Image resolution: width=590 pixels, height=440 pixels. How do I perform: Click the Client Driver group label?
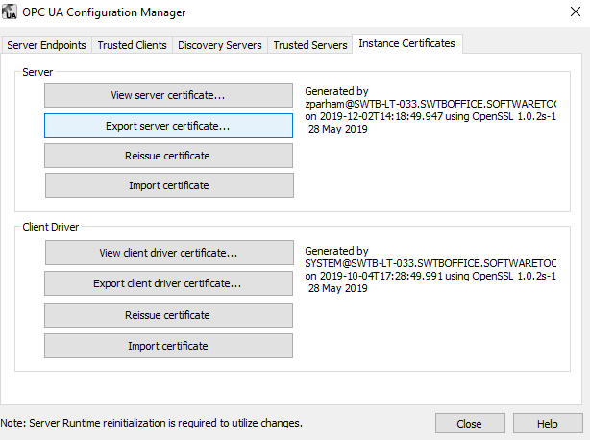51,227
